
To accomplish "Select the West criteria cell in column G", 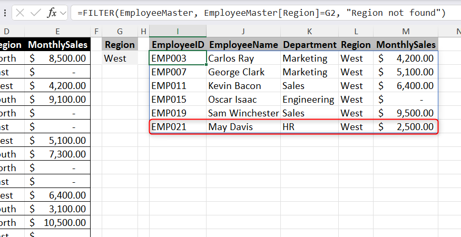I will tap(120, 58).
